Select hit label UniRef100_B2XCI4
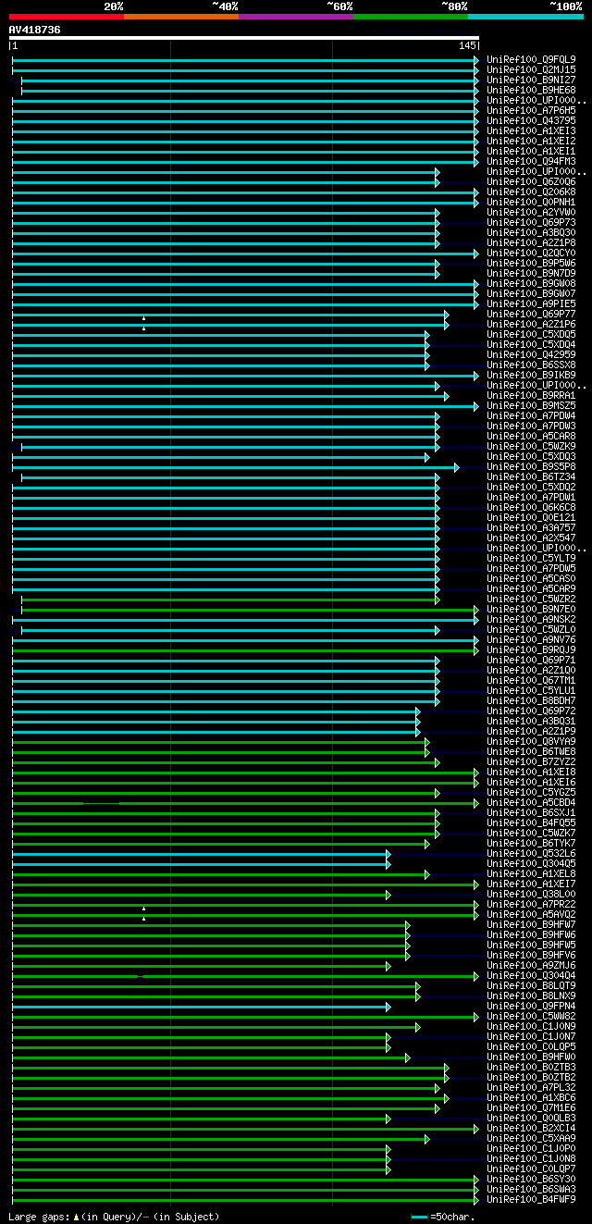592x1224 pixels. 531,1128
